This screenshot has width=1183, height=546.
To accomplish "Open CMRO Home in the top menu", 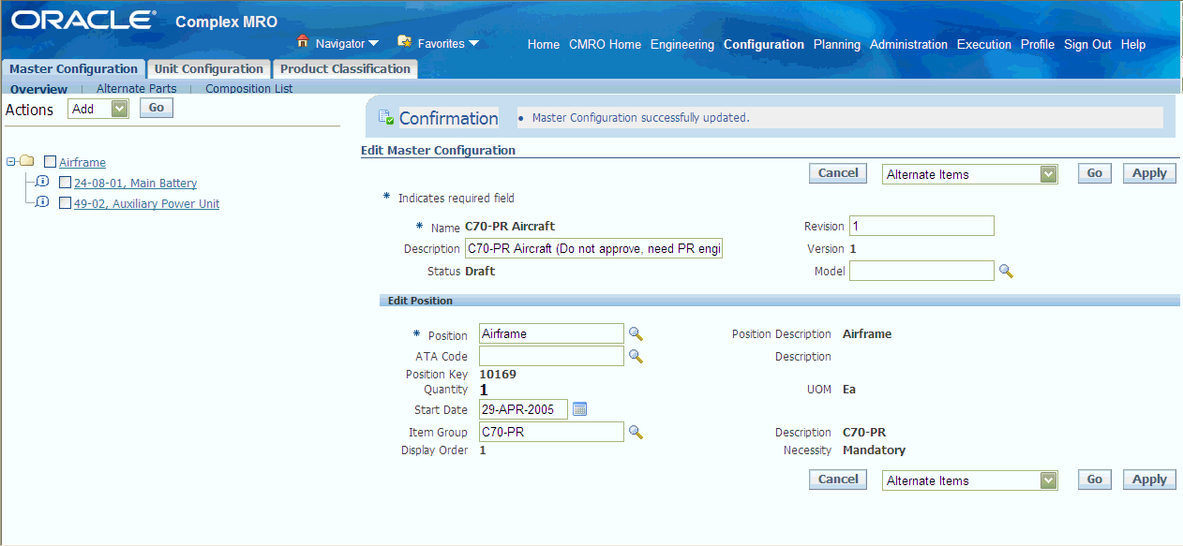I will [606, 44].
